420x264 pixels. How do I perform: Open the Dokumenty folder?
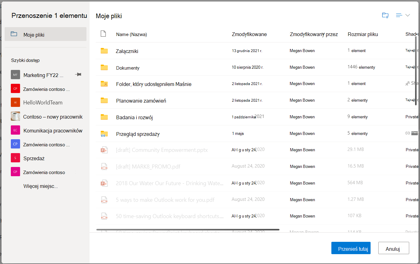(x=128, y=68)
